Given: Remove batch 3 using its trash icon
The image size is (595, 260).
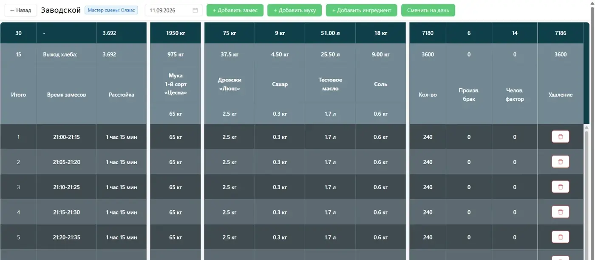Looking at the screenshot, I should pos(560,187).
